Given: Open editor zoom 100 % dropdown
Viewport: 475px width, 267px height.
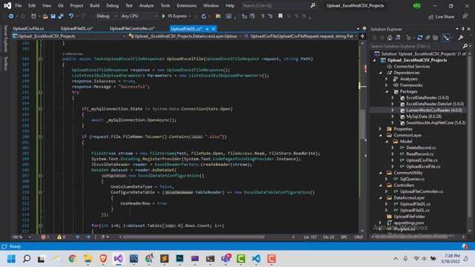Looking at the screenshot, I should (x=22, y=237).
